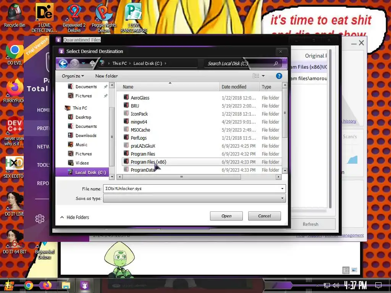
Task: Select pinned Documents in quick access
Action: 86,87
